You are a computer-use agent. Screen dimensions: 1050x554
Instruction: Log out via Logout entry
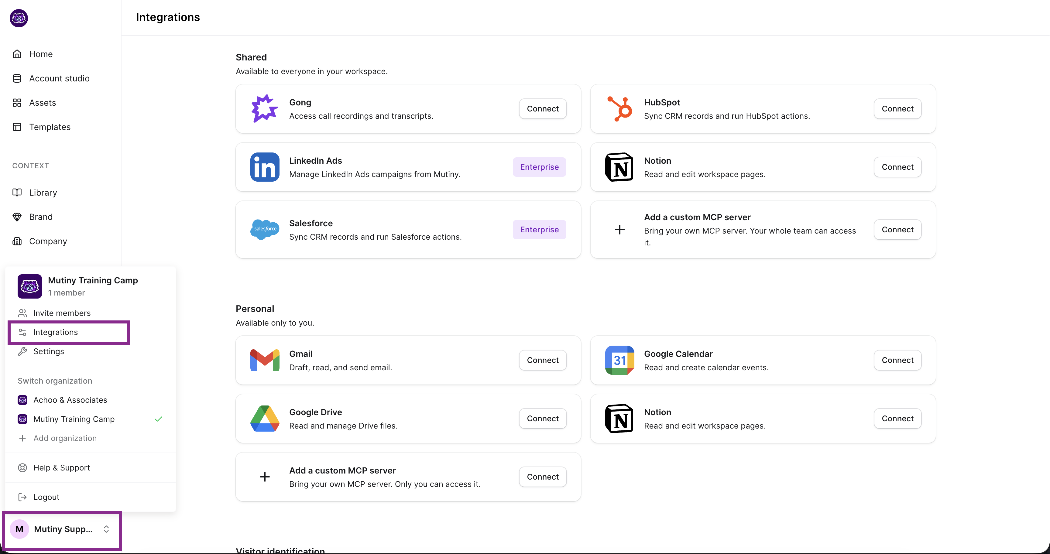(91, 497)
